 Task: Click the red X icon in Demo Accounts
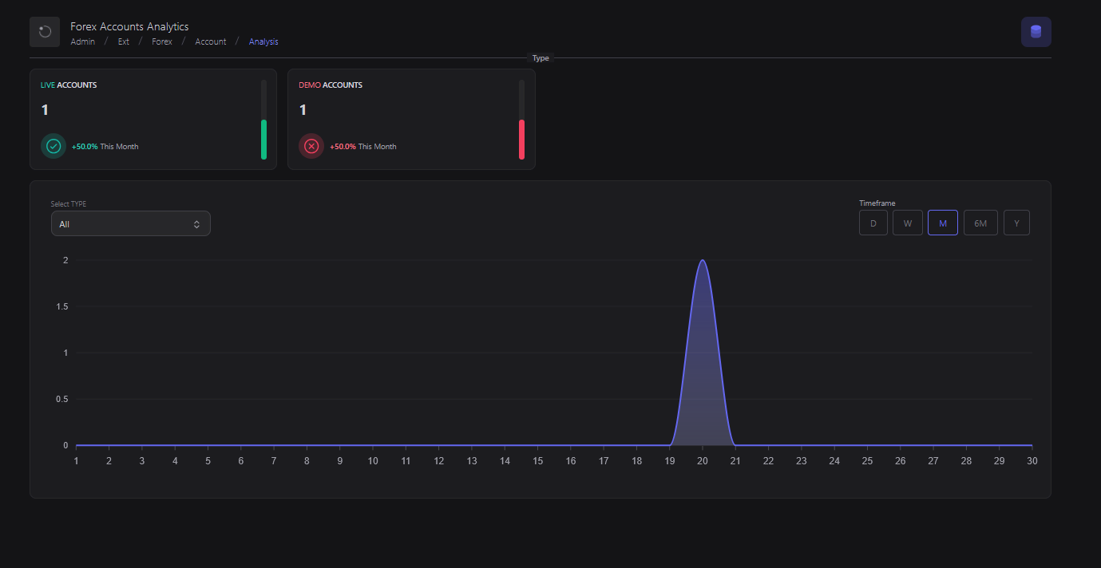tap(311, 146)
